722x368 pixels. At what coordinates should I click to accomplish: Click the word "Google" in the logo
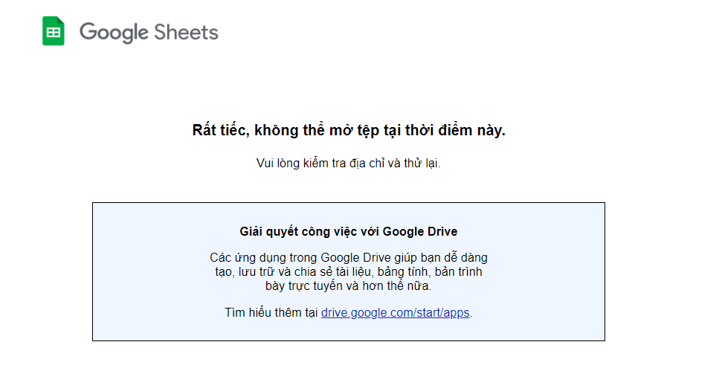point(114,33)
